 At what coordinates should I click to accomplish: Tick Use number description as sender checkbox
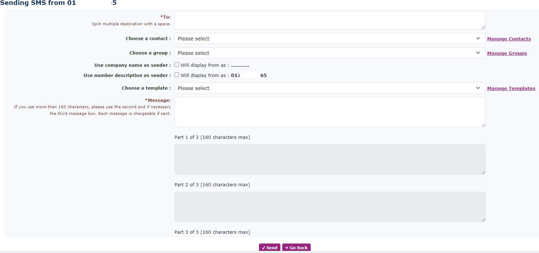click(177, 75)
